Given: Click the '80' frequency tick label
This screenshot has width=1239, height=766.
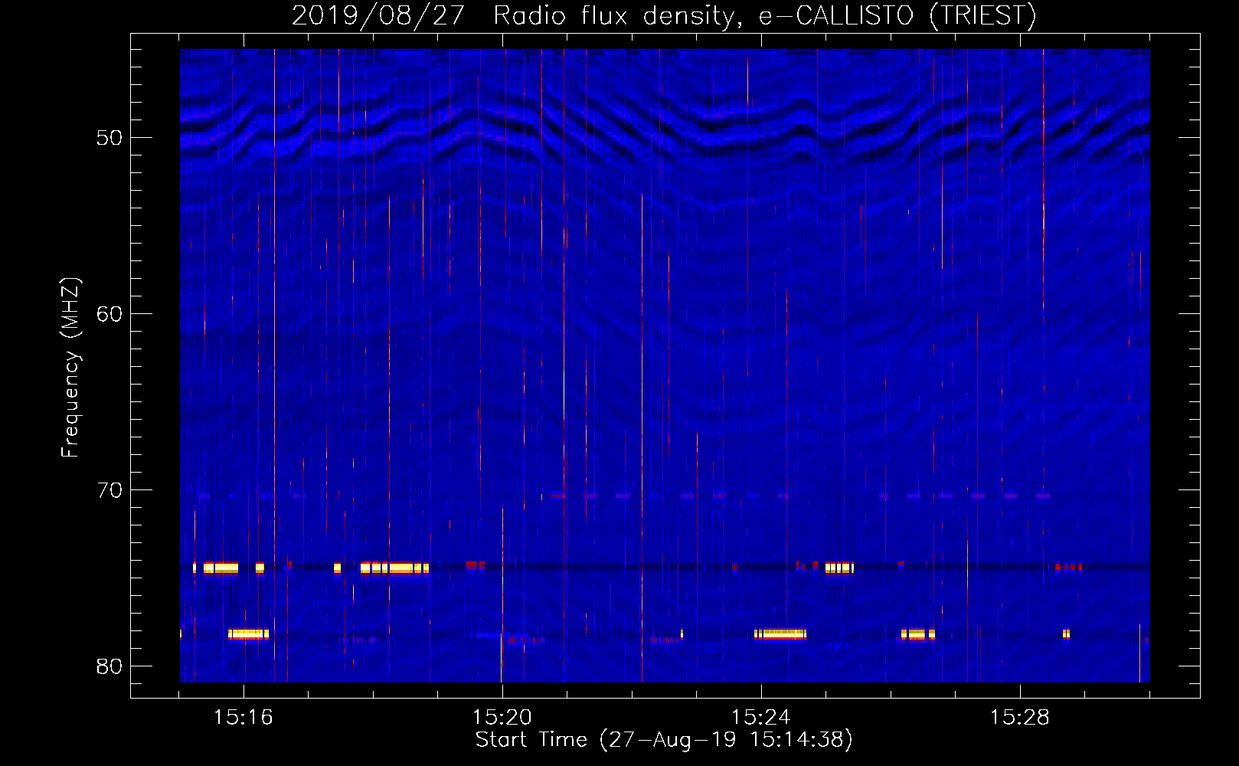Looking at the screenshot, I should coord(110,666).
